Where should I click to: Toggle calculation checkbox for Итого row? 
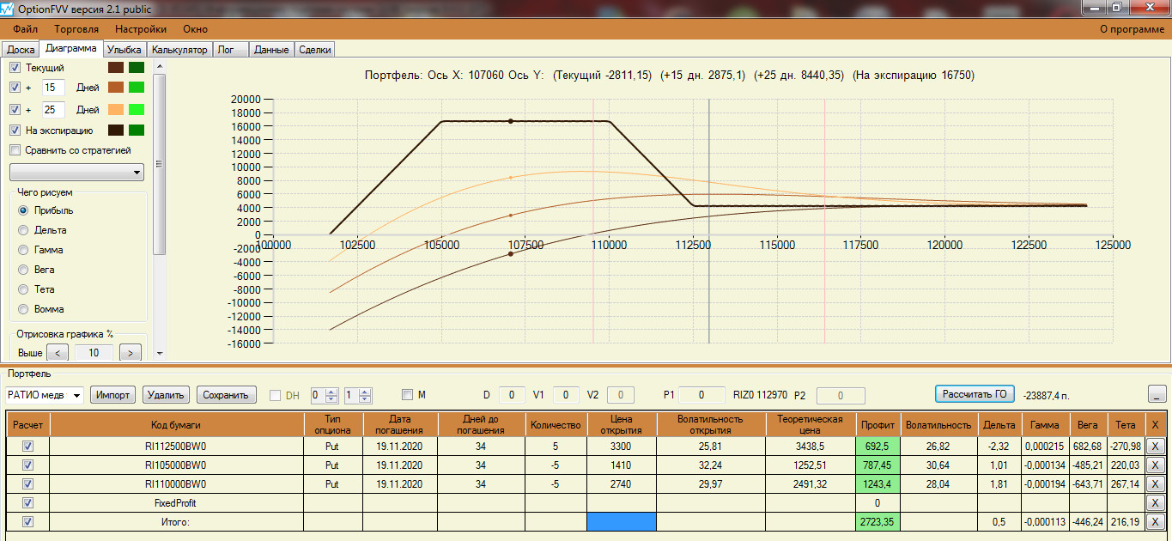click(28, 521)
